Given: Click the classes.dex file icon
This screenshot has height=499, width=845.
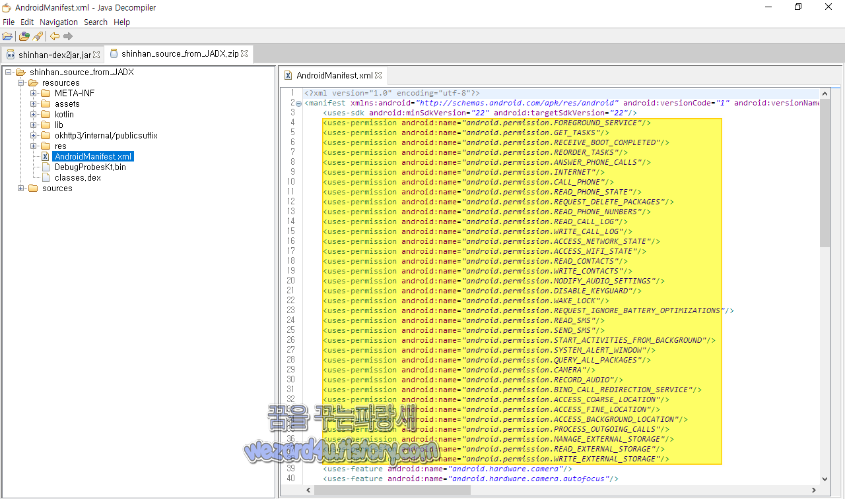Looking at the screenshot, I should (46, 178).
